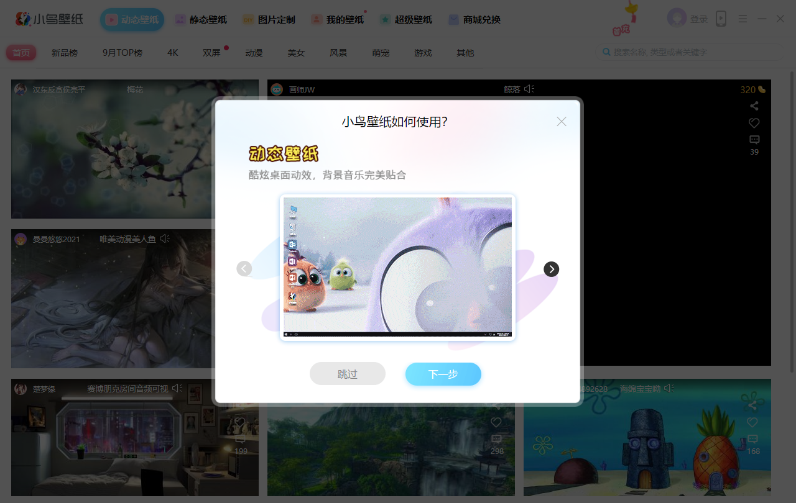The image size is (796, 503).
Task: Click the 下一步 button
Action: (x=443, y=374)
